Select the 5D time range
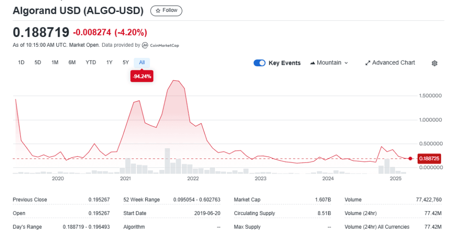Viewport: 452px width, 238px height. tap(38, 63)
